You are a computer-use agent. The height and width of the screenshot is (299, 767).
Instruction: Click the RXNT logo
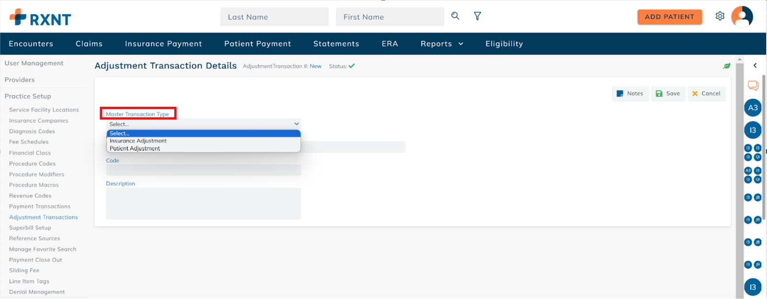coord(40,18)
